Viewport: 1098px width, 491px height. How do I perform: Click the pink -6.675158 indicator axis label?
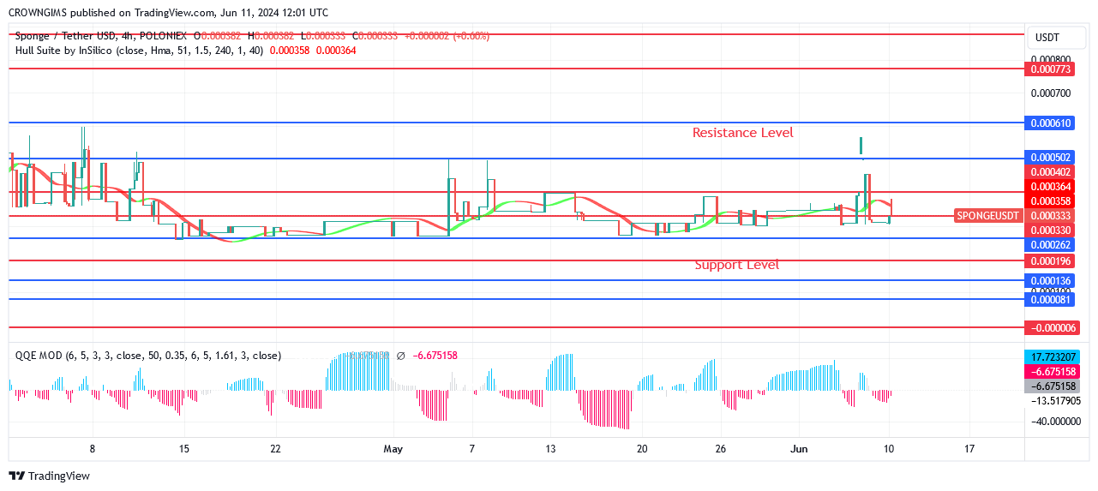coord(1051,372)
